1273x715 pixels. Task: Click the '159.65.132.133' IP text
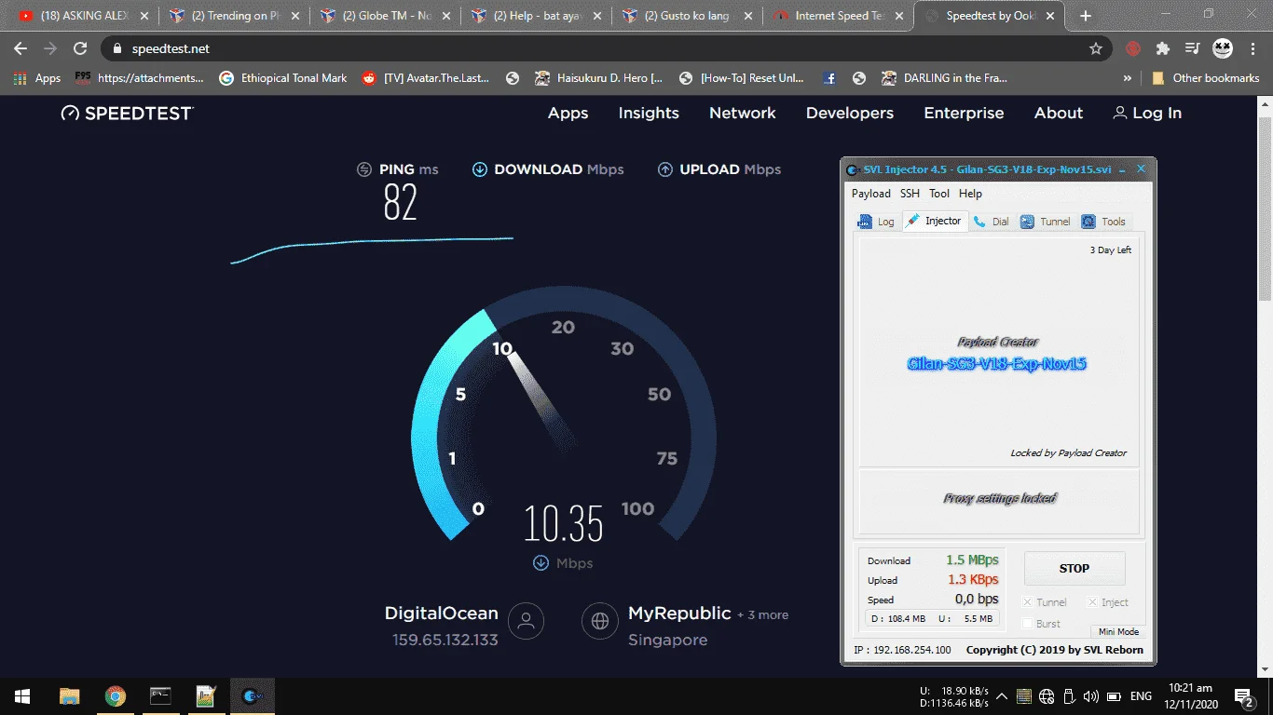coord(445,641)
